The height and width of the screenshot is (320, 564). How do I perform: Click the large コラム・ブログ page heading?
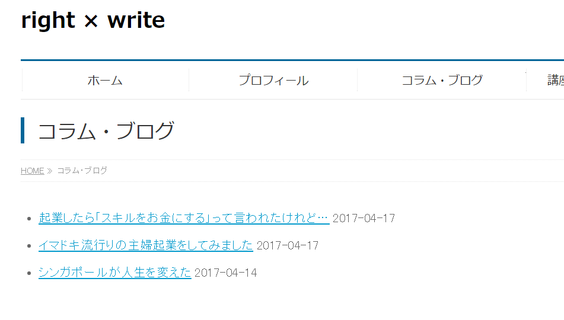click(106, 131)
